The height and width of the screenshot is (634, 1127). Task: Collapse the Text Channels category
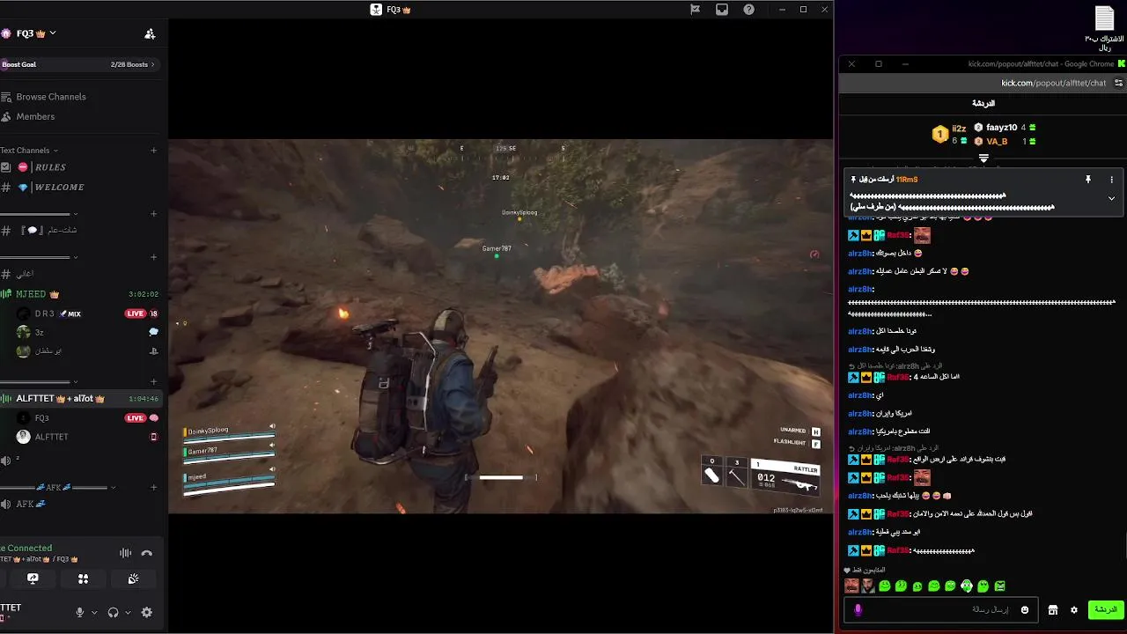click(x=29, y=151)
